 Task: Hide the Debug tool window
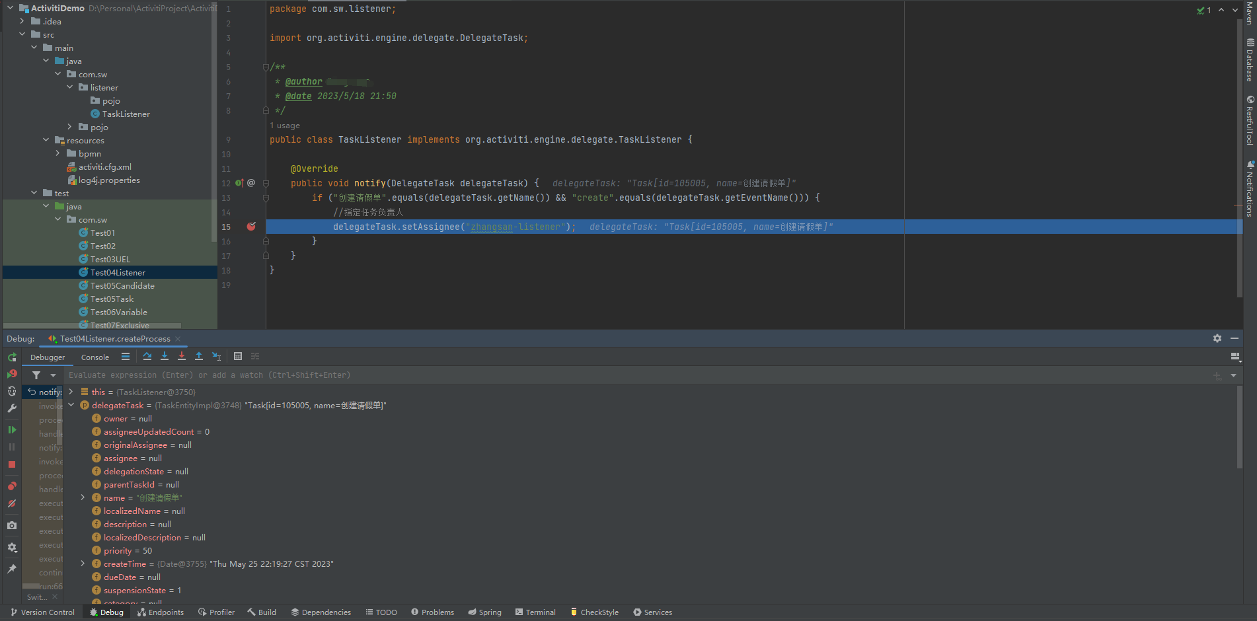[x=1235, y=338]
